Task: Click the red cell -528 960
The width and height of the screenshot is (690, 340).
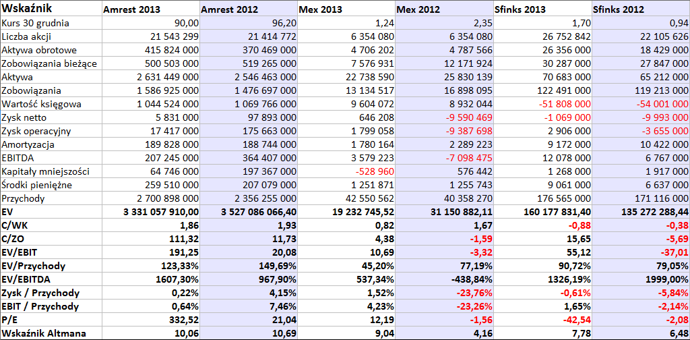Action: [x=346, y=171]
